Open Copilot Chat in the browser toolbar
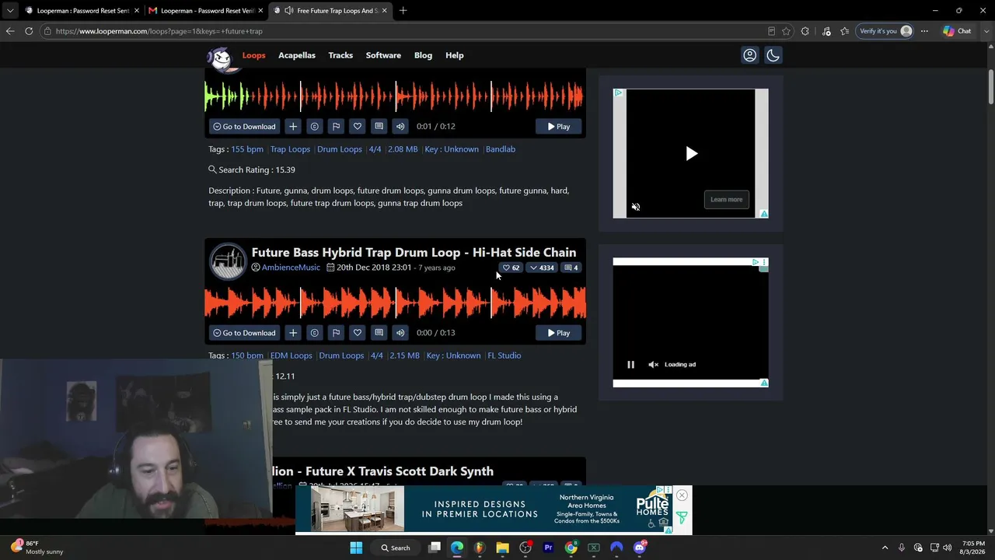 click(x=957, y=31)
